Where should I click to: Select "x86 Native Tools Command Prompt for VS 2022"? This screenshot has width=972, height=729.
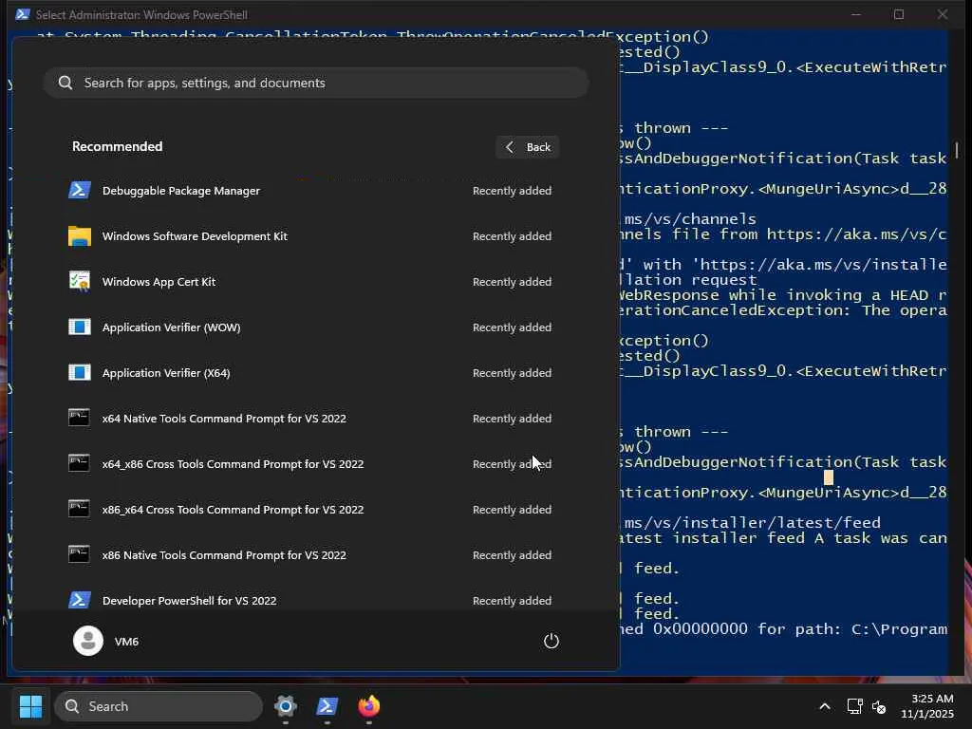tap(224, 554)
